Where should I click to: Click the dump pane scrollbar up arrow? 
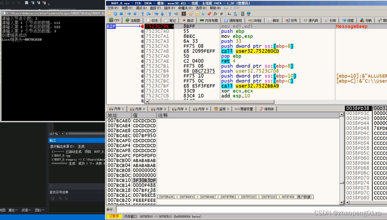click(x=342, y=114)
